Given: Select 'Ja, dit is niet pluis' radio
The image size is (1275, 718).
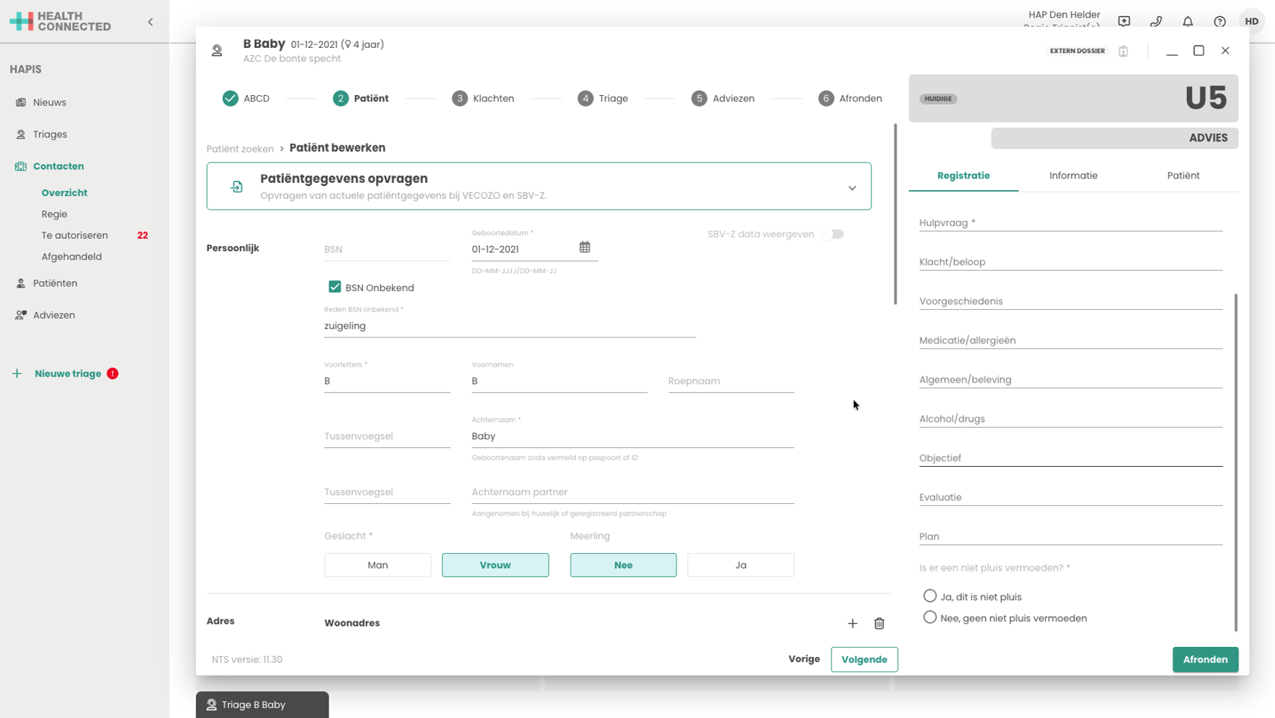Looking at the screenshot, I should pos(929,596).
